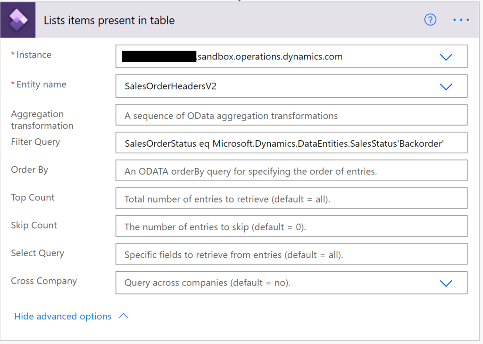This screenshot has width=483, height=344.
Task: Click the purple Fin & Ops connector icon
Action: pyautogui.click(x=18, y=20)
